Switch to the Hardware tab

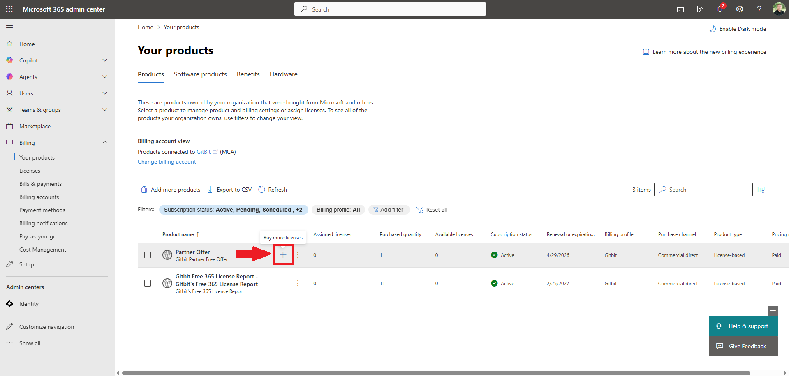(x=283, y=74)
